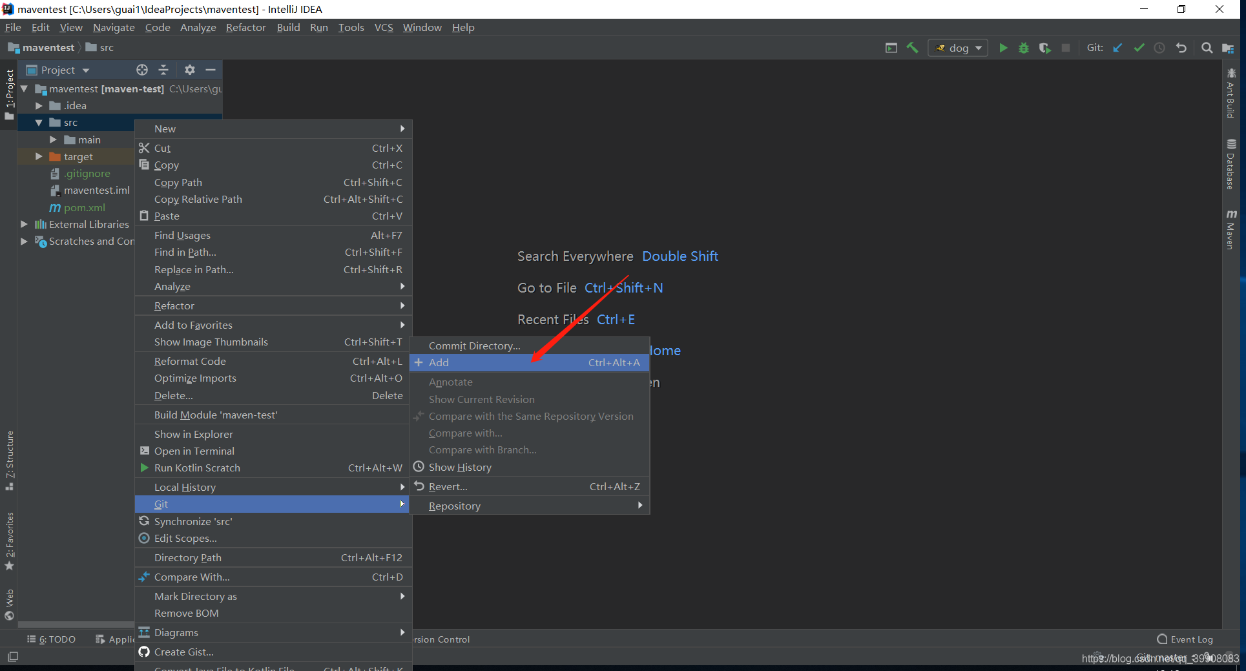Select pom.xml in project tree
This screenshot has width=1246, height=671.
(78, 207)
